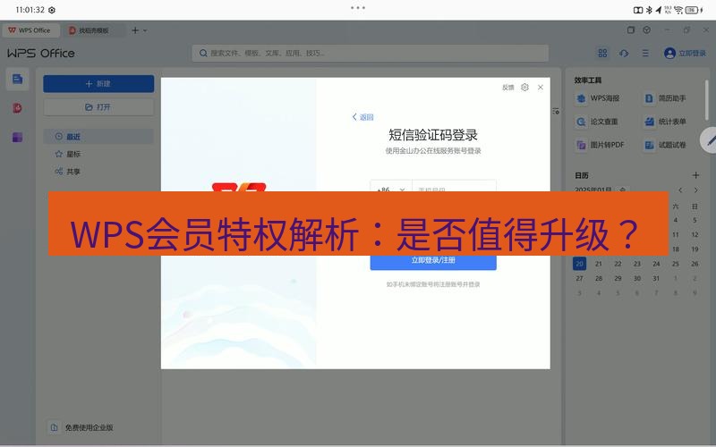Image resolution: width=716 pixels, height=447 pixels.
Task: Select date 19 in the calendar
Action: click(695, 249)
